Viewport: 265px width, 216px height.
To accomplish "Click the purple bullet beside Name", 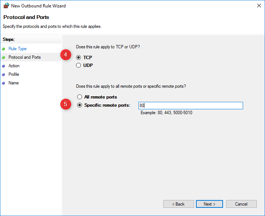I will coord(3,83).
